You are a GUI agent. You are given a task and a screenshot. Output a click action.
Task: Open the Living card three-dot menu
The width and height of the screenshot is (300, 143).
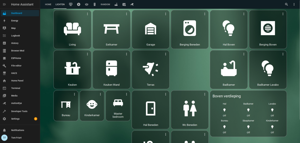click(x=87, y=14)
